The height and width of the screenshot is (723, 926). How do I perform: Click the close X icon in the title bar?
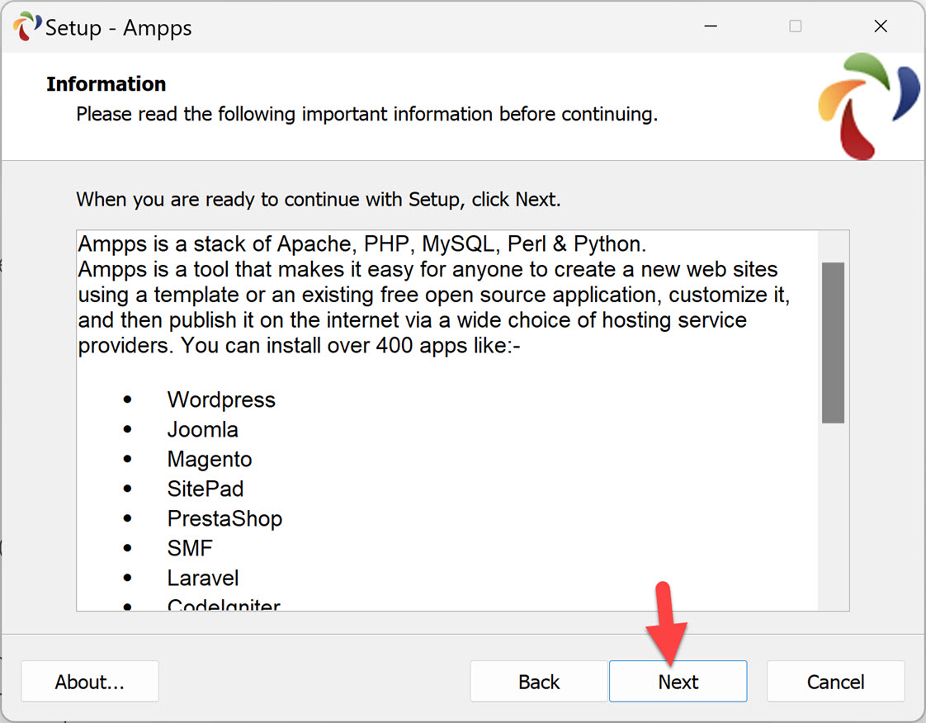881,26
